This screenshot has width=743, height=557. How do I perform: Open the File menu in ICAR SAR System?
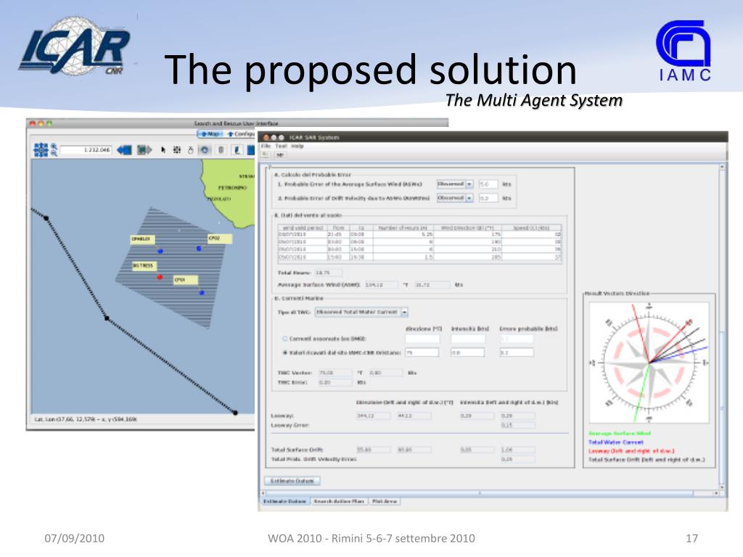[266, 146]
